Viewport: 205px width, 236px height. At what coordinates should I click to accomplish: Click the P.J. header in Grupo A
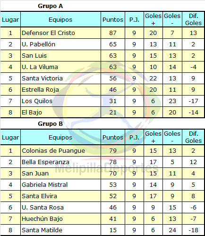[134, 19]
